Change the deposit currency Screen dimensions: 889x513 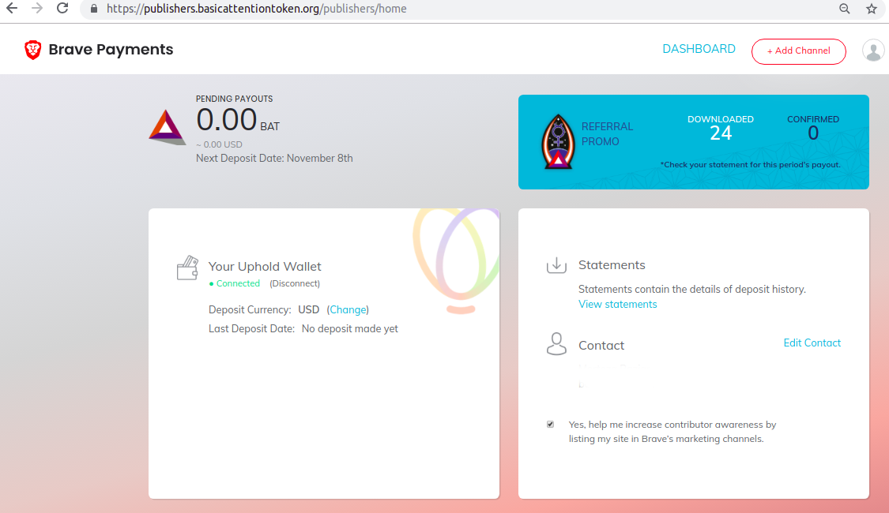coord(348,309)
